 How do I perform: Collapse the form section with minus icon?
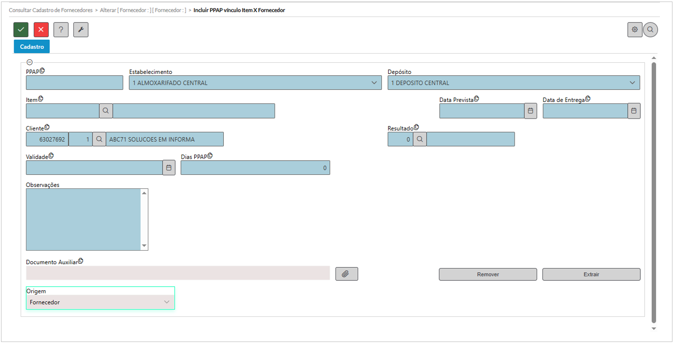[29, 62]
